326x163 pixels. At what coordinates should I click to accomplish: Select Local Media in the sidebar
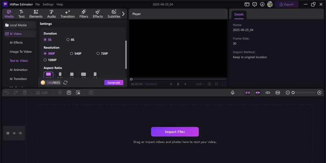point(20,25)
